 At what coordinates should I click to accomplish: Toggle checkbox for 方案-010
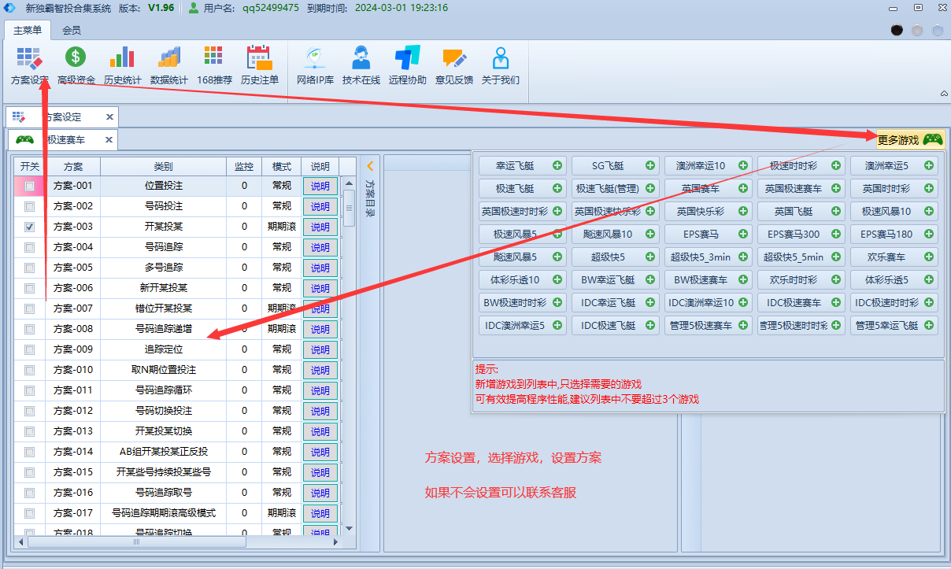click(29, 370)
